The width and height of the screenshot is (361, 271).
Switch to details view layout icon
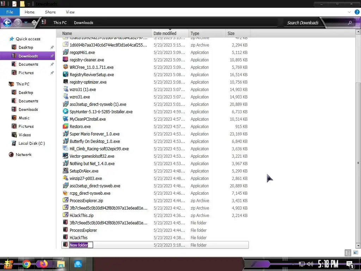click(348, 253)
